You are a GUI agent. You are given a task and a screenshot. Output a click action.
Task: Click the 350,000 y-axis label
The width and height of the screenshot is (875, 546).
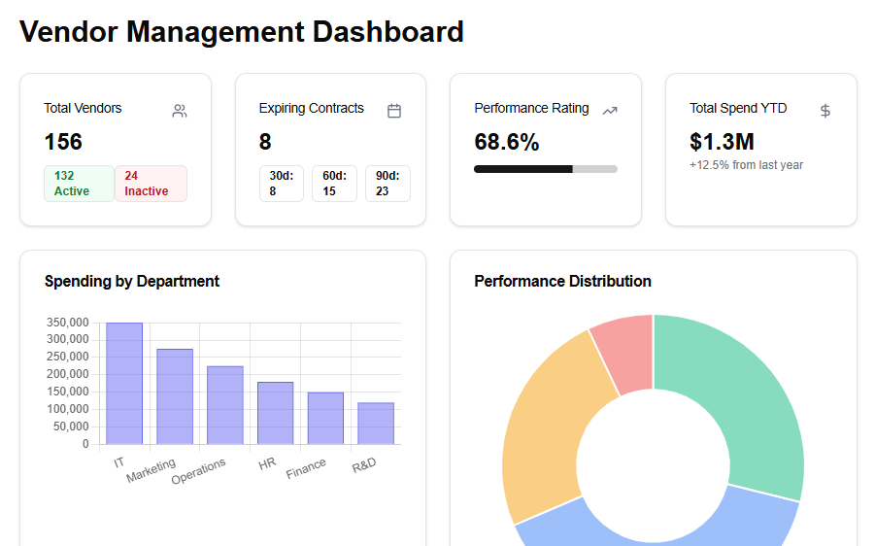point(68,323)
